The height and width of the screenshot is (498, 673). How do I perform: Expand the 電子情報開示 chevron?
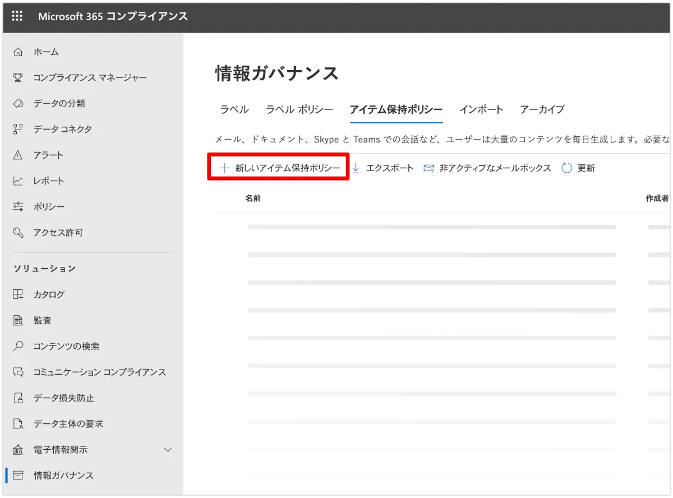(167, 450)
